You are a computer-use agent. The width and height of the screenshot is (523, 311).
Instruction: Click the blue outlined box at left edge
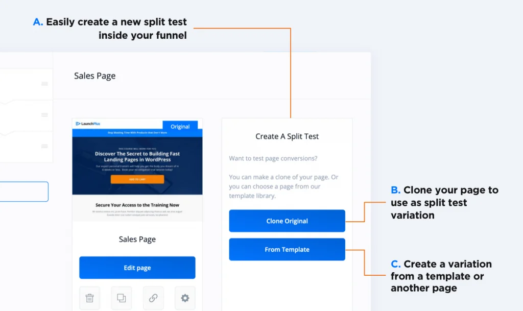[x=24, y=192]
